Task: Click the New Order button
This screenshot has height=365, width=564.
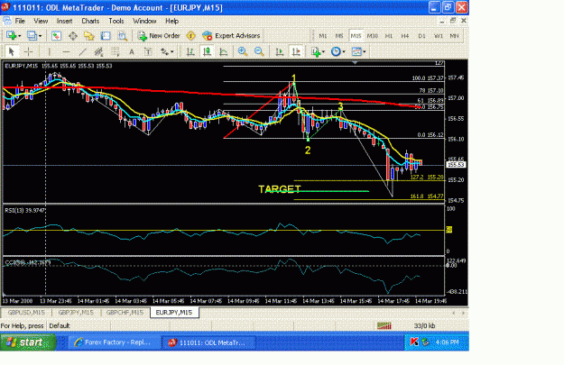Action: pyautogui.click(x=159, y=35)
